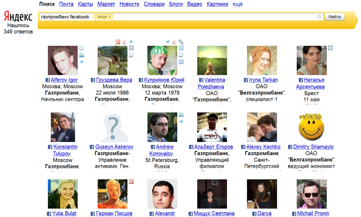Open Куприянов Юрий's Ya.ru red figure icon
The image size is (361, 217).
point(174,42)
